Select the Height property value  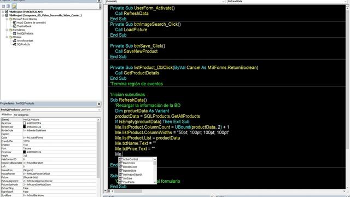coord(60,155)
